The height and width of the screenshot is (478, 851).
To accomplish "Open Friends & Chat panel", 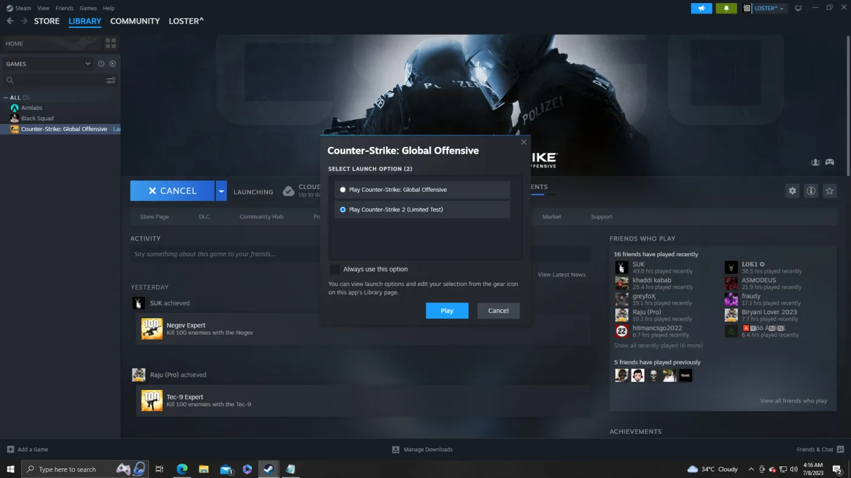I will point(820,449).
